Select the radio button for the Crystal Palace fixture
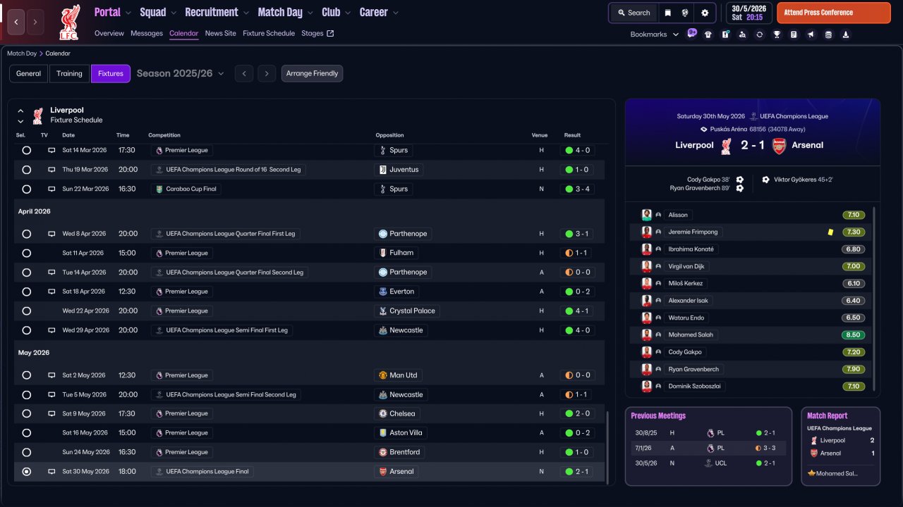This screenshot has width=903, height=507. (x=27, y=311)
